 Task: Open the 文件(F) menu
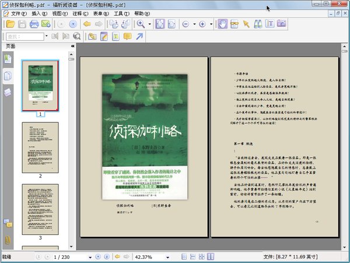[19, 13]
